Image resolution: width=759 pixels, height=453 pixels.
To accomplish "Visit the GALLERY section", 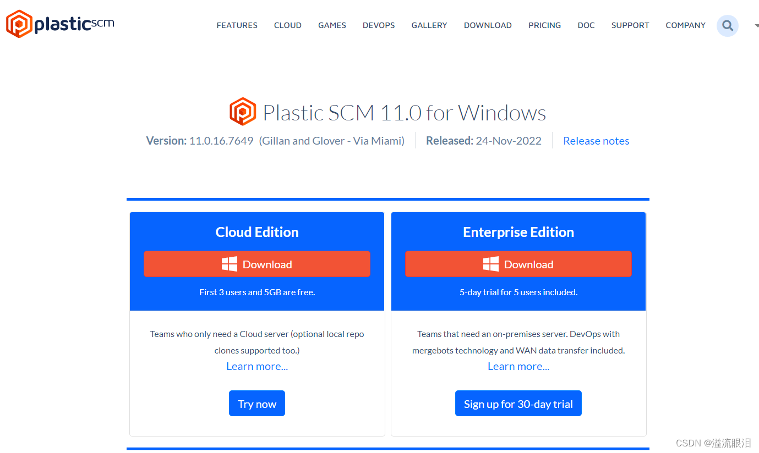I will 429,25.
